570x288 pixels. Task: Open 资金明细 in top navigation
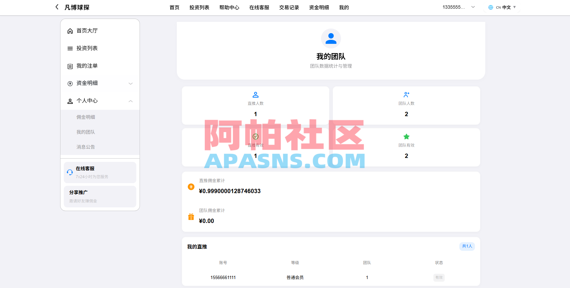319,7
